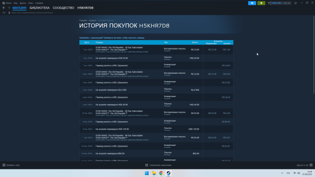Switch to Big Picture mode icon
The height and width of the screenshot is (177, 315).
tap(295, 3)
